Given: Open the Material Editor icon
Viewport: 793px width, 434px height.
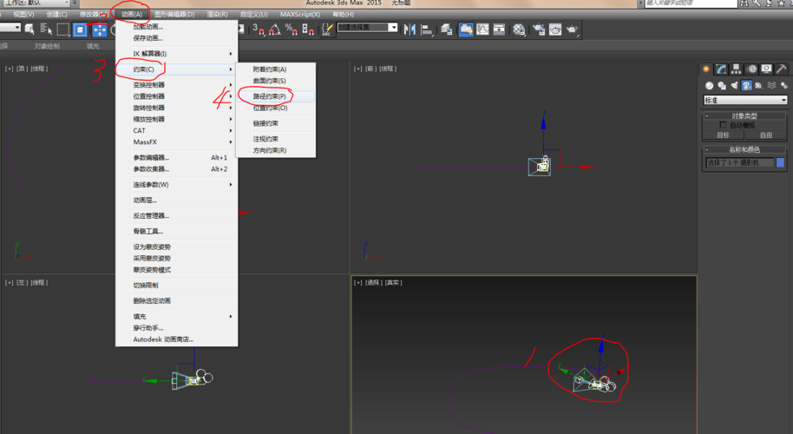Looking at the screenshot, I should pyautogui.click(x=519, y=30).
